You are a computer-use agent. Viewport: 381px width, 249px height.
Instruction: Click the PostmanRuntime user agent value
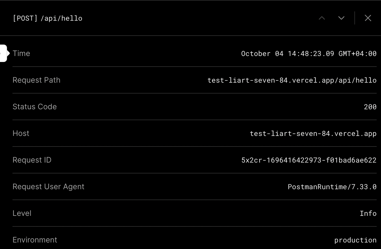pyautogui.click(x=332, y=187)
